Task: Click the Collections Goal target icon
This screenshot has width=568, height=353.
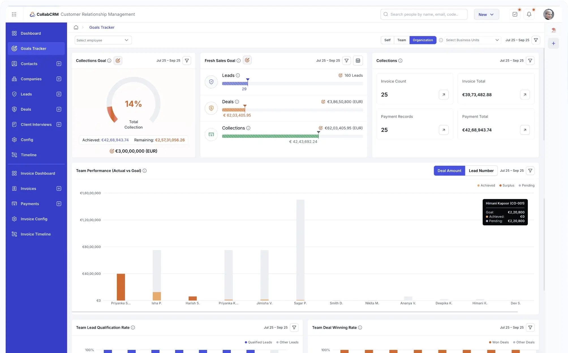Action: (118, 60)
